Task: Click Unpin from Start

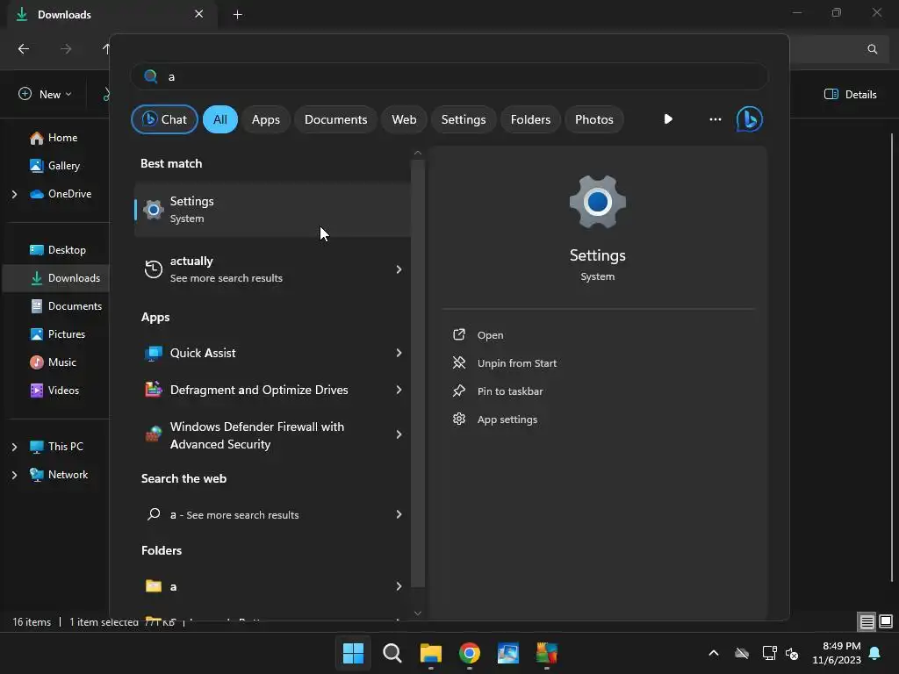Action: click(516, 362)
